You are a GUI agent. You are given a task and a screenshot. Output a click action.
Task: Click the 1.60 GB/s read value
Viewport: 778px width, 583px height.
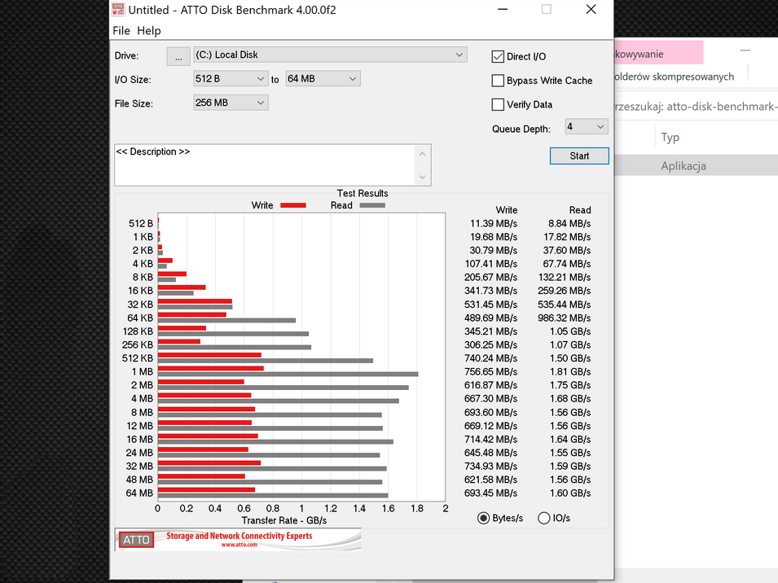pyautogui.click(x=570, y=493)
